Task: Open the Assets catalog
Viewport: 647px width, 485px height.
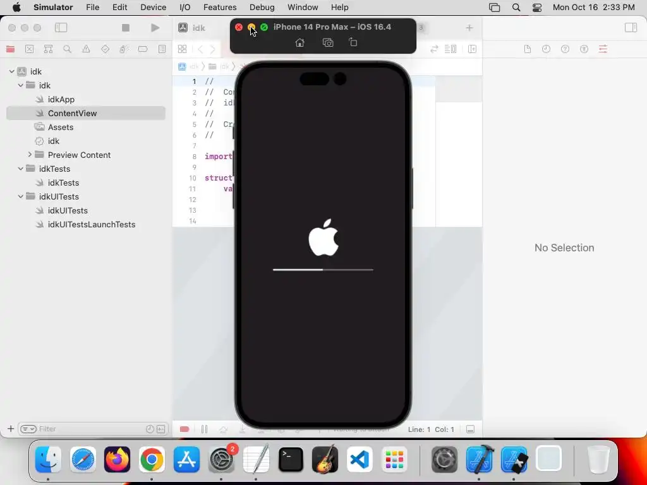Action: tap(60, 127)
